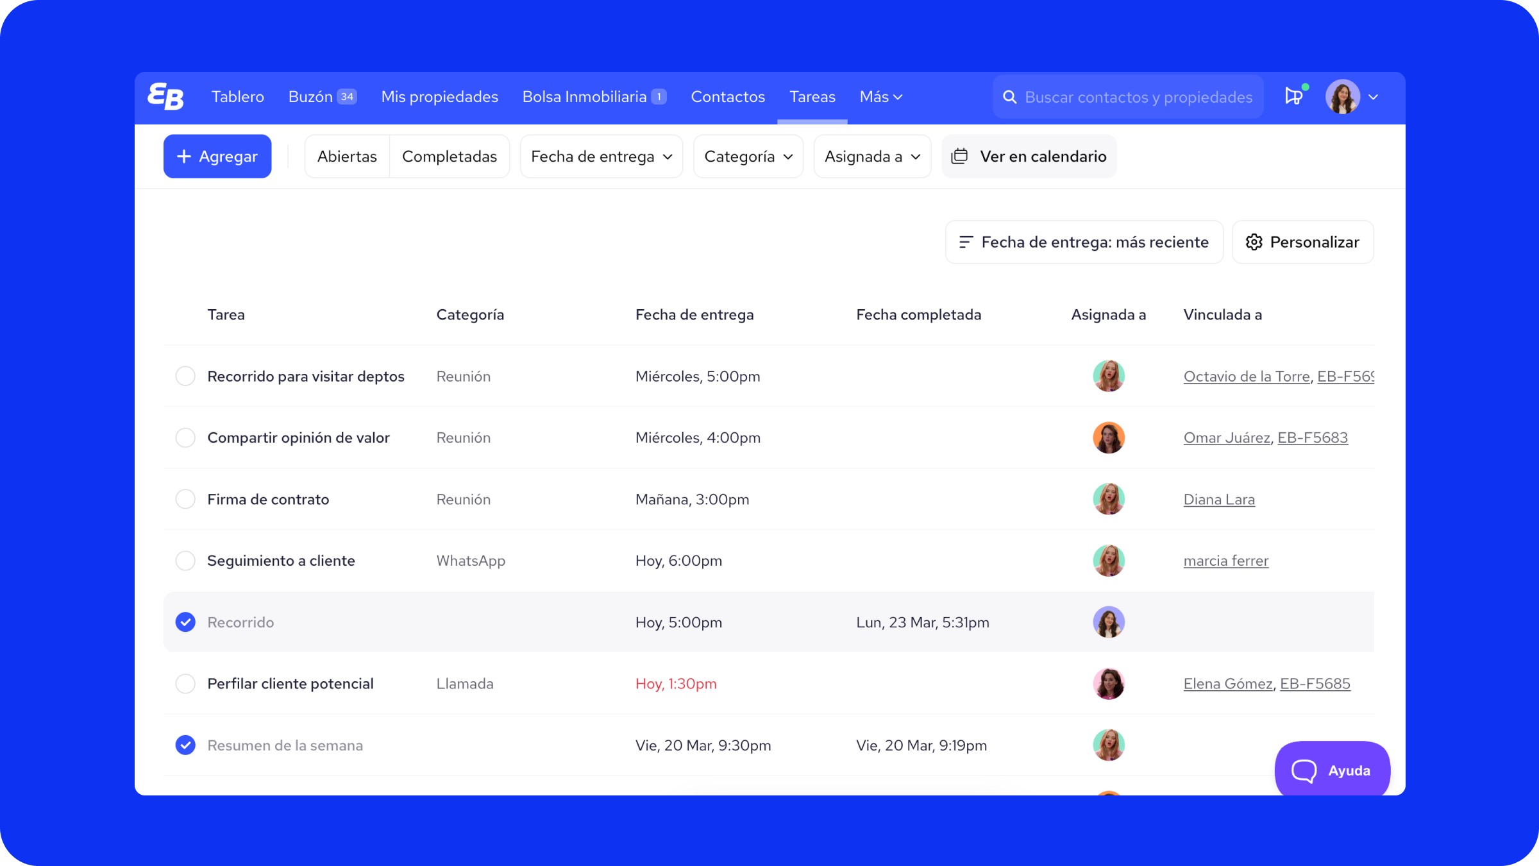The height and width of the screenshot is (866, 1539).
Task: Click the plus icon on Agregar
Action: [184, 157]
